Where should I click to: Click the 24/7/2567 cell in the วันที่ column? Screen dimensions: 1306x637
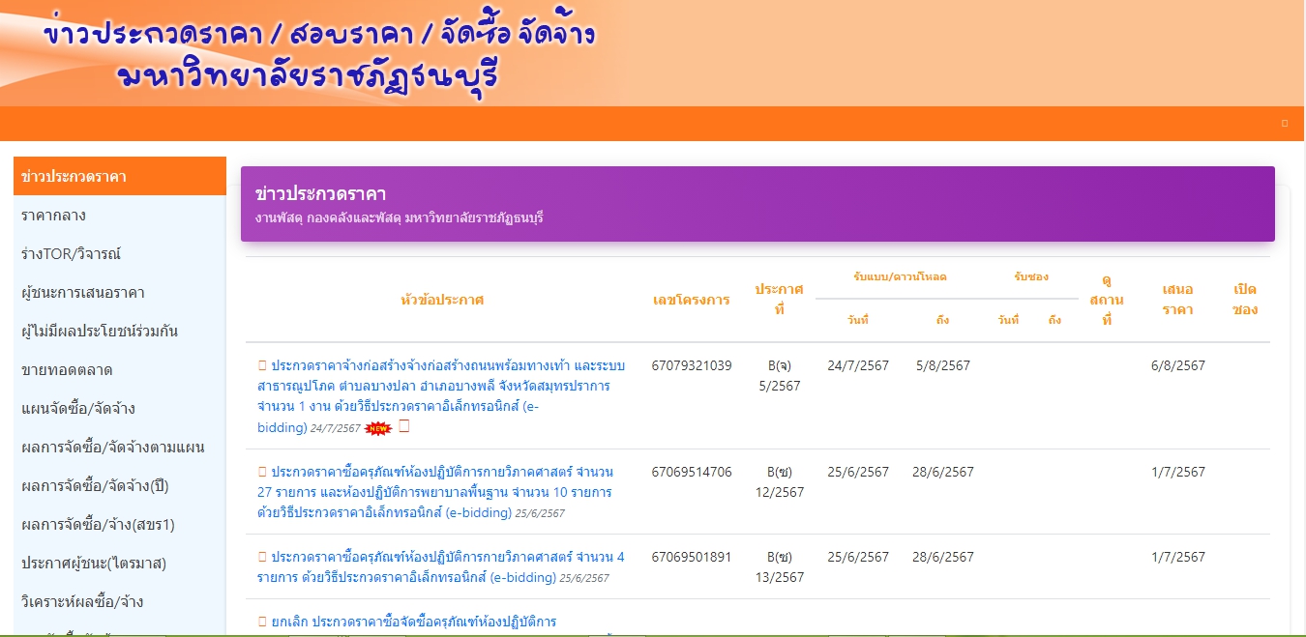click(x=858, y=365)
